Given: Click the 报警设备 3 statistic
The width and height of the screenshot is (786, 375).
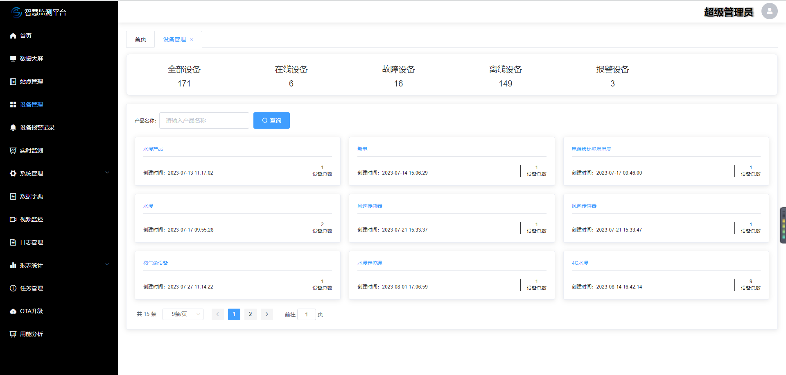Looking at the screenshot, I should click(612, 76).
